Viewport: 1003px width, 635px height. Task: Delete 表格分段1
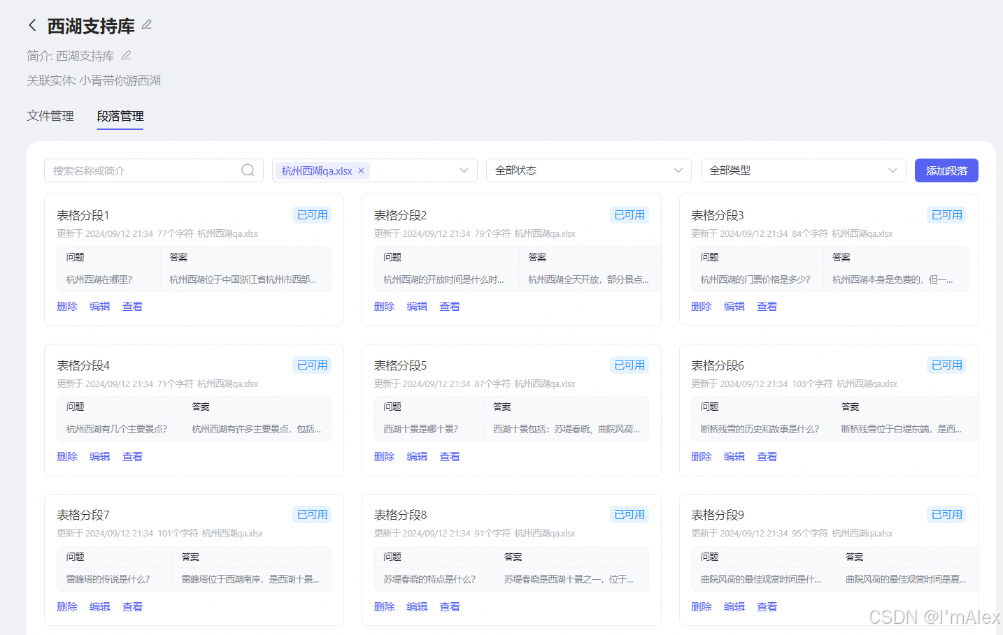(x=67, y=306)
